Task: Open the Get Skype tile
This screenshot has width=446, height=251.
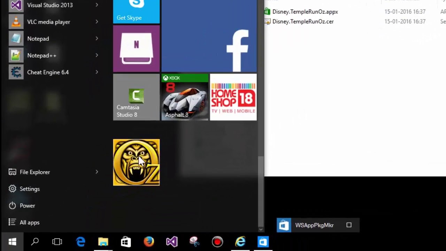Action: tap(136, 12)
